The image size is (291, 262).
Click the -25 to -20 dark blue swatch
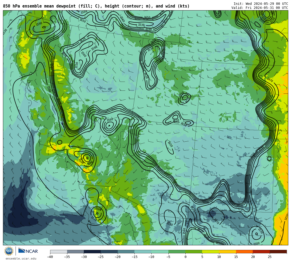(x=109, y=251)
